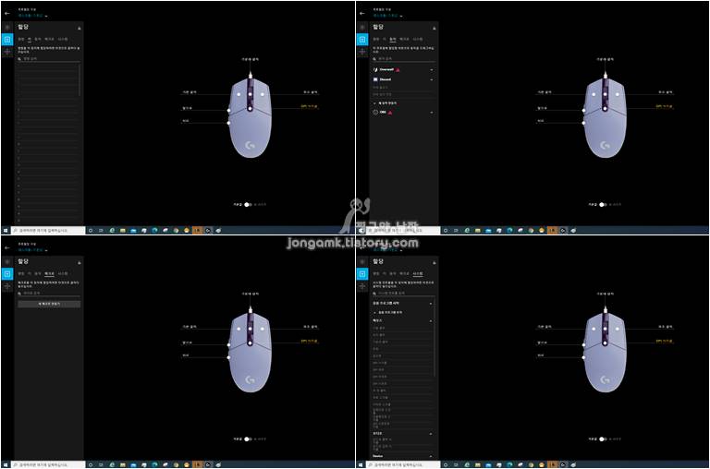Viewport: 710px width, 469px height.
Task: Click the yellow DPI cycle label in System-tab view
Action: coord(665,341)
